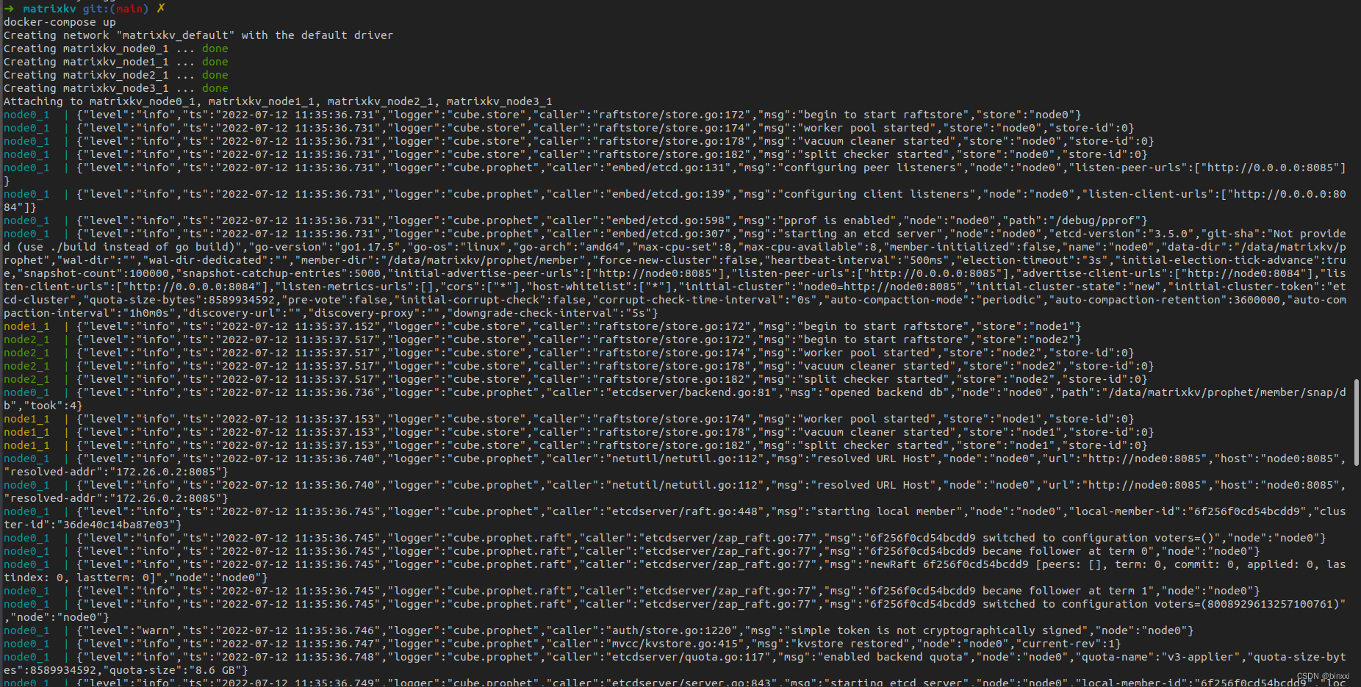Click the "initial-cluster-state":"new" value
This screenshot has height=687, width=1361.
[1063, 287]
